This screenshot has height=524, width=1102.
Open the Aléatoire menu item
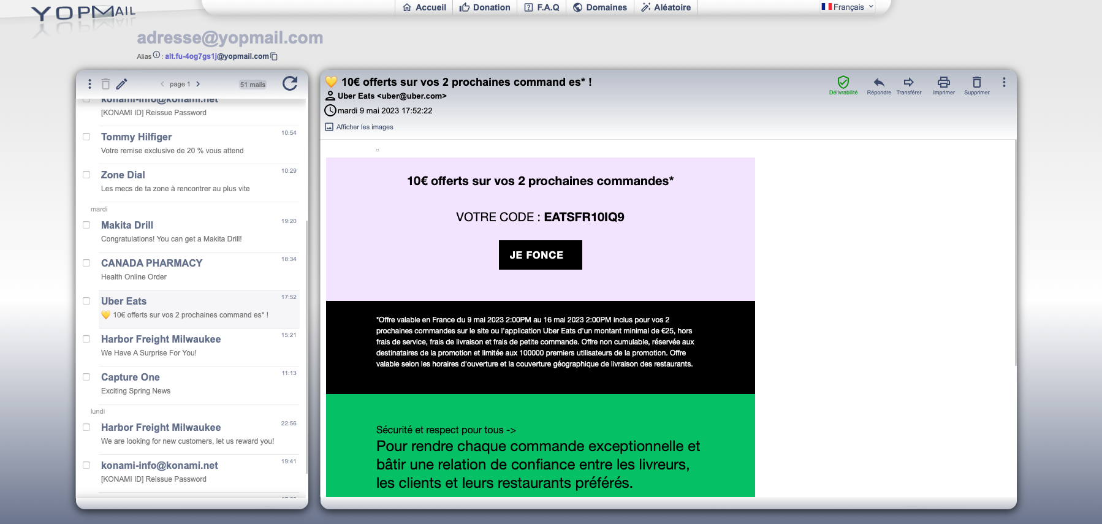[666, 7]
